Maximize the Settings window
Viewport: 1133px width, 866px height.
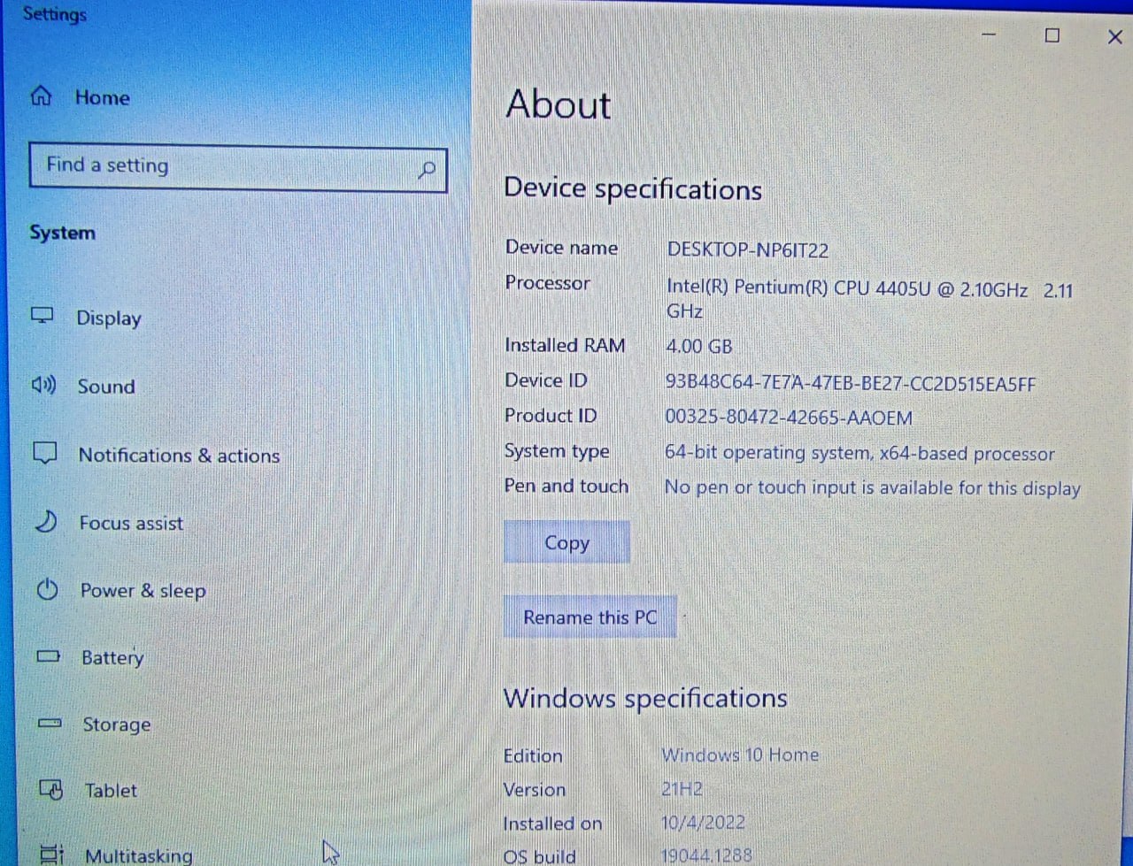[x=1052, y=35]
